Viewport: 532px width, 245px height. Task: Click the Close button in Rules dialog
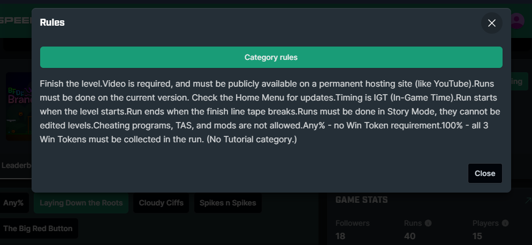(x=485, y=173)
